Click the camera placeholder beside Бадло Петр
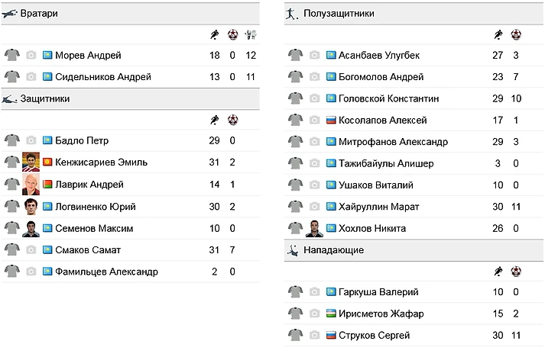The height and width of the screenshot is (357, 558). (31, 140)
